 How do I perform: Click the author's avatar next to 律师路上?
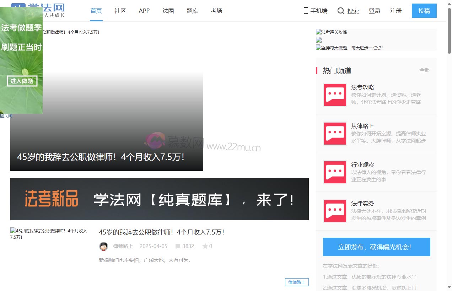tap(103, 246)
